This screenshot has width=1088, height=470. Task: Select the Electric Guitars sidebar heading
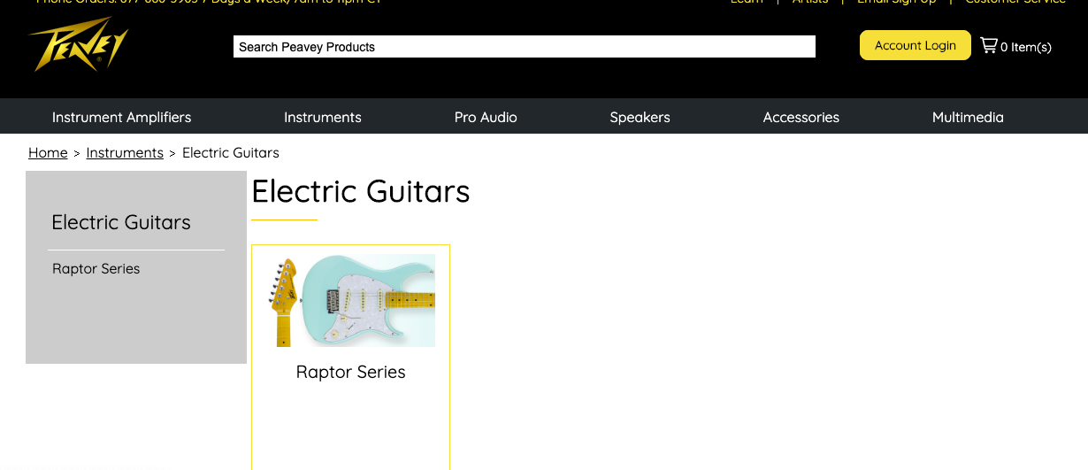pyautogui.click(x=121, y=222)
